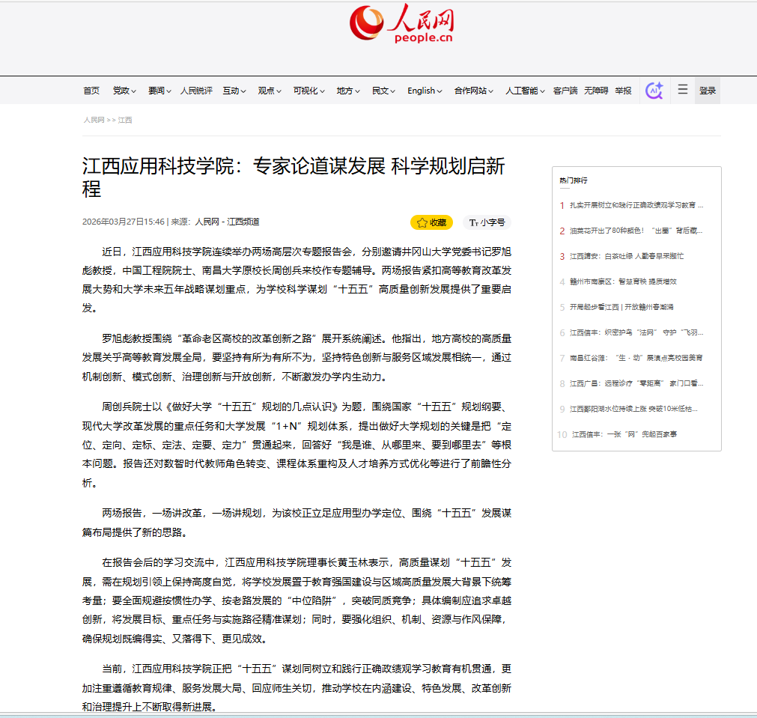The height and width of the screenshot is (718, 757).
Task: Open the English language dropdown
Action: point(425,91)
